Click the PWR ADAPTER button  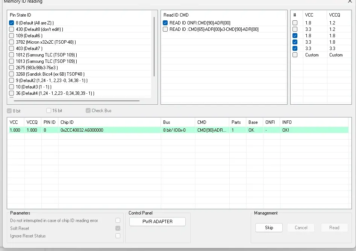coord(158,222)
